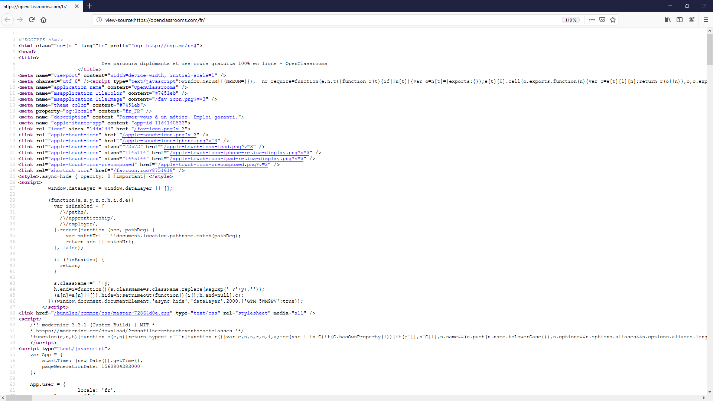713x401 pixels.
Task: Click the 'startTime: (new Date()).getTime(),' line
Action: [x=92, y=361]
